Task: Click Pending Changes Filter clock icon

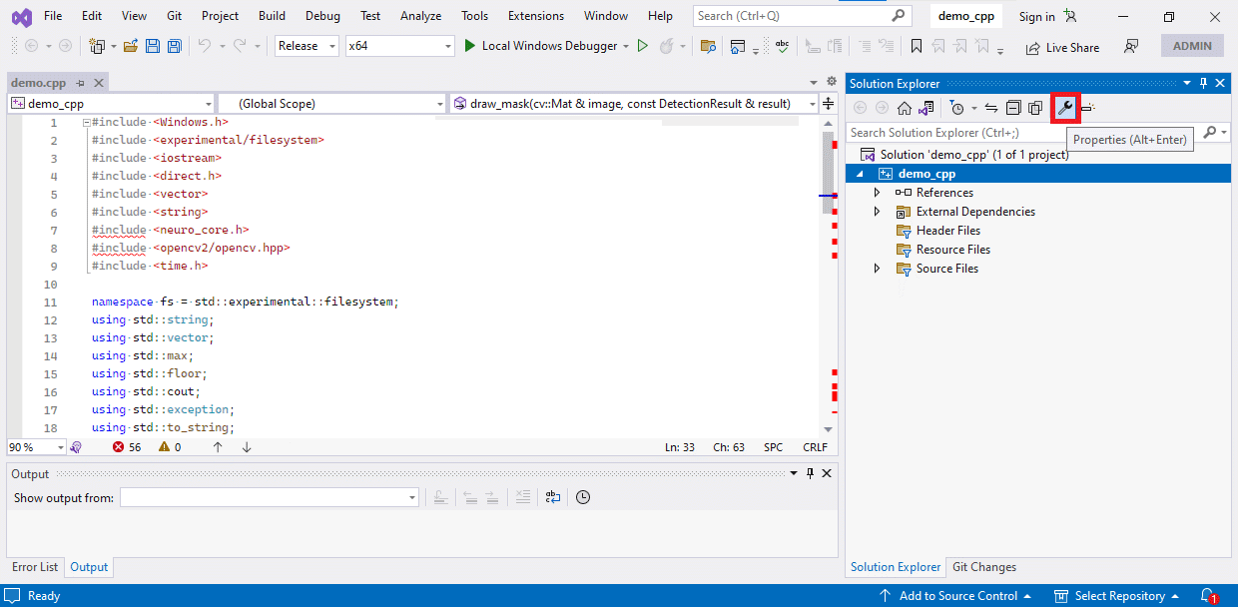Action: [956, 108]
